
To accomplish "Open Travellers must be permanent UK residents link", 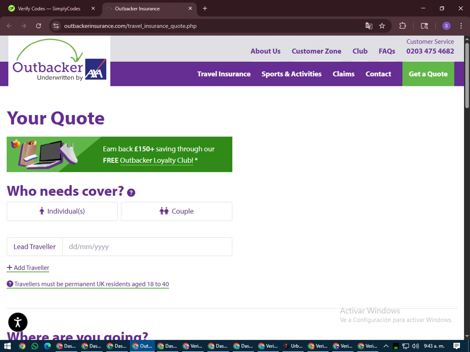I will click(91, 284).
